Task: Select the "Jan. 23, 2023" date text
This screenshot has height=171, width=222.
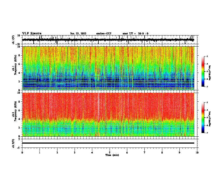Action: click(x=78, y=34)
